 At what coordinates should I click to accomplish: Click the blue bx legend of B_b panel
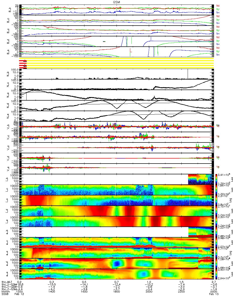218,13
